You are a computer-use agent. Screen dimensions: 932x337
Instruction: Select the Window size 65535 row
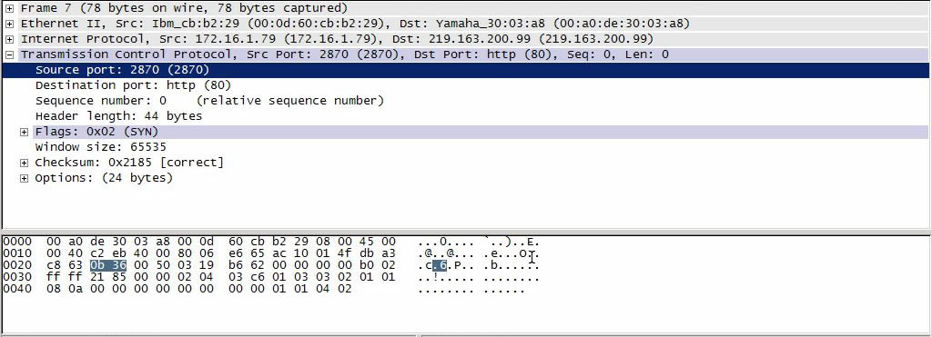(x=465, y=147)
